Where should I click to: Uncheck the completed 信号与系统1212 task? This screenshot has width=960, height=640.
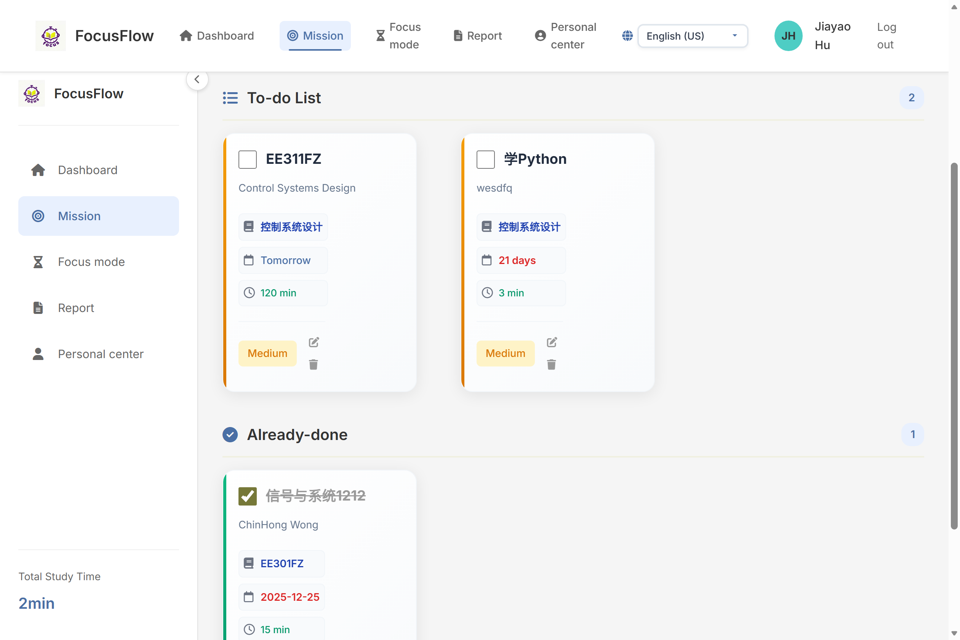(x=247, y=496)
